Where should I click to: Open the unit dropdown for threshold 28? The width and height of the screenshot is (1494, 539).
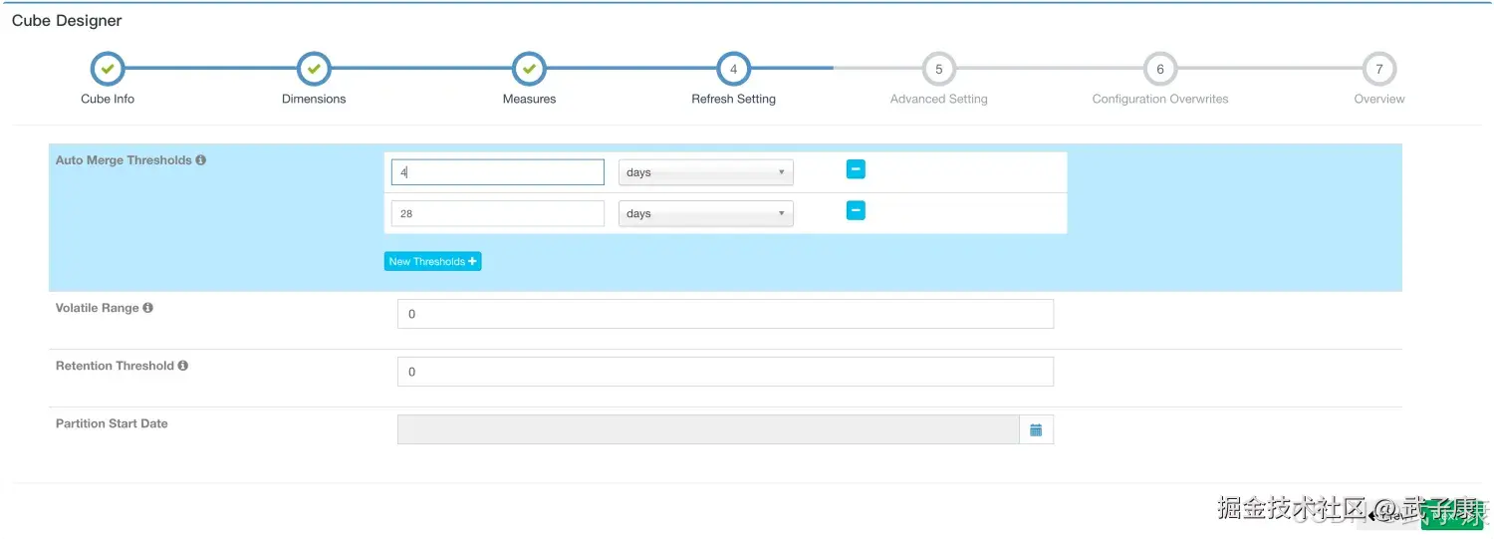coord(706,213)
